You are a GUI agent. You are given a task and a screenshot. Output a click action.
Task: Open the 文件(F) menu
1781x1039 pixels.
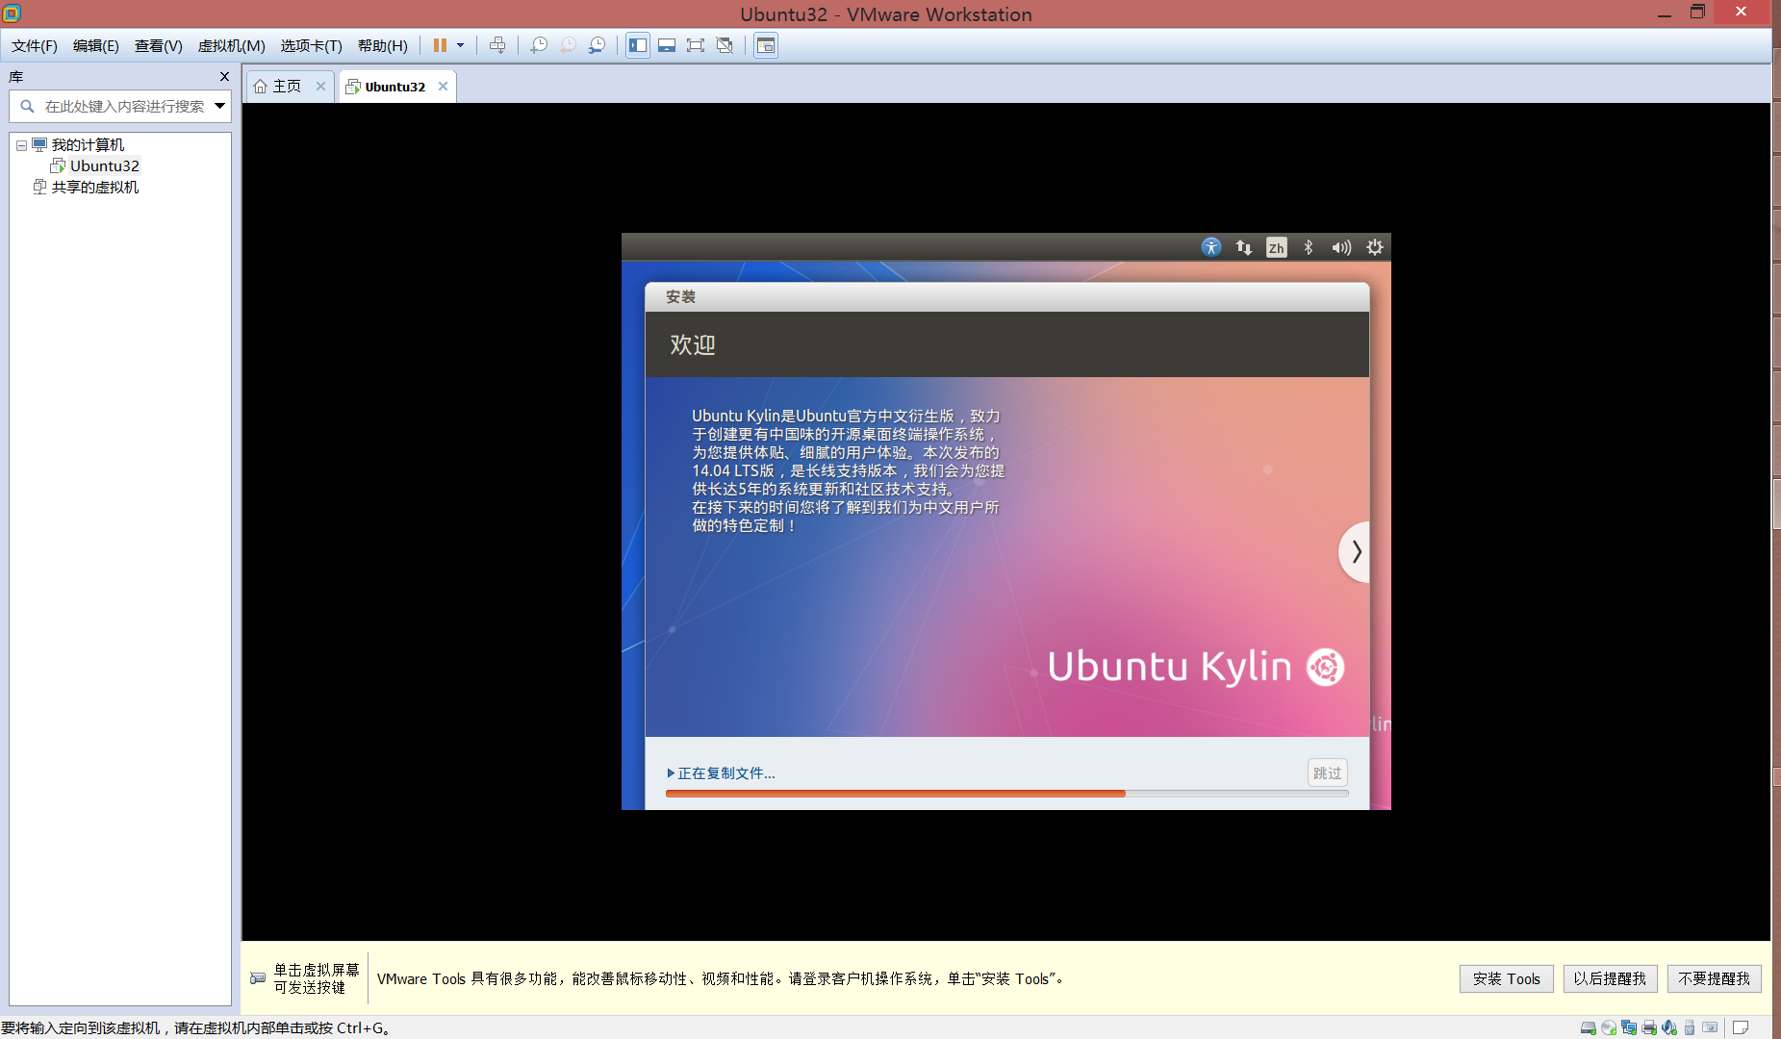click(34, 45)
